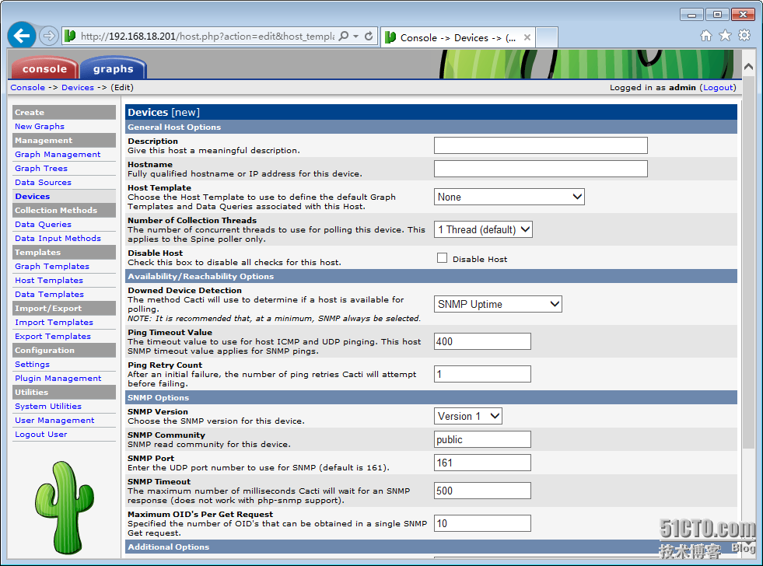Open a new blank browser tab
Viewport: 763px width, 566px height.
[547, 37]
